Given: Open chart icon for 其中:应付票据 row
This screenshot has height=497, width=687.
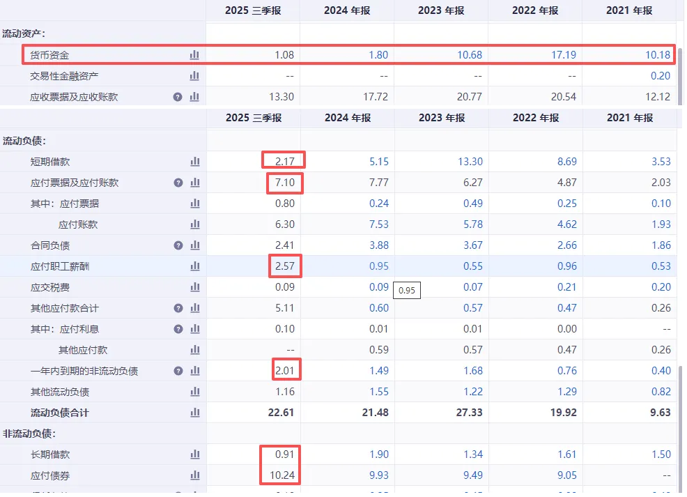Looking at the screenshot, I should (x=195, y=204).
